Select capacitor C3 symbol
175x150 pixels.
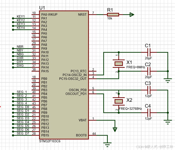(x=149, y=90)
